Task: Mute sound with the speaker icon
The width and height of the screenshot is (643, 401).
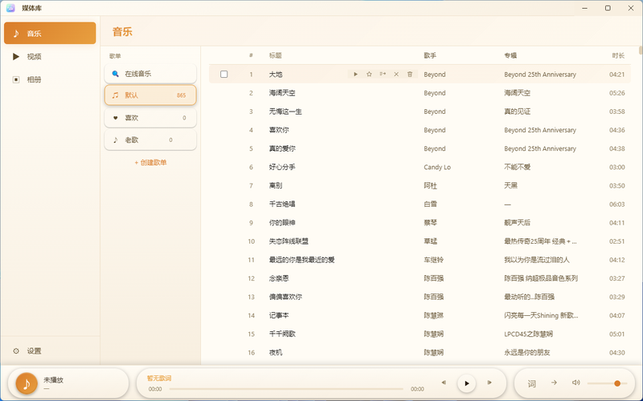Action: pos(575,383)
